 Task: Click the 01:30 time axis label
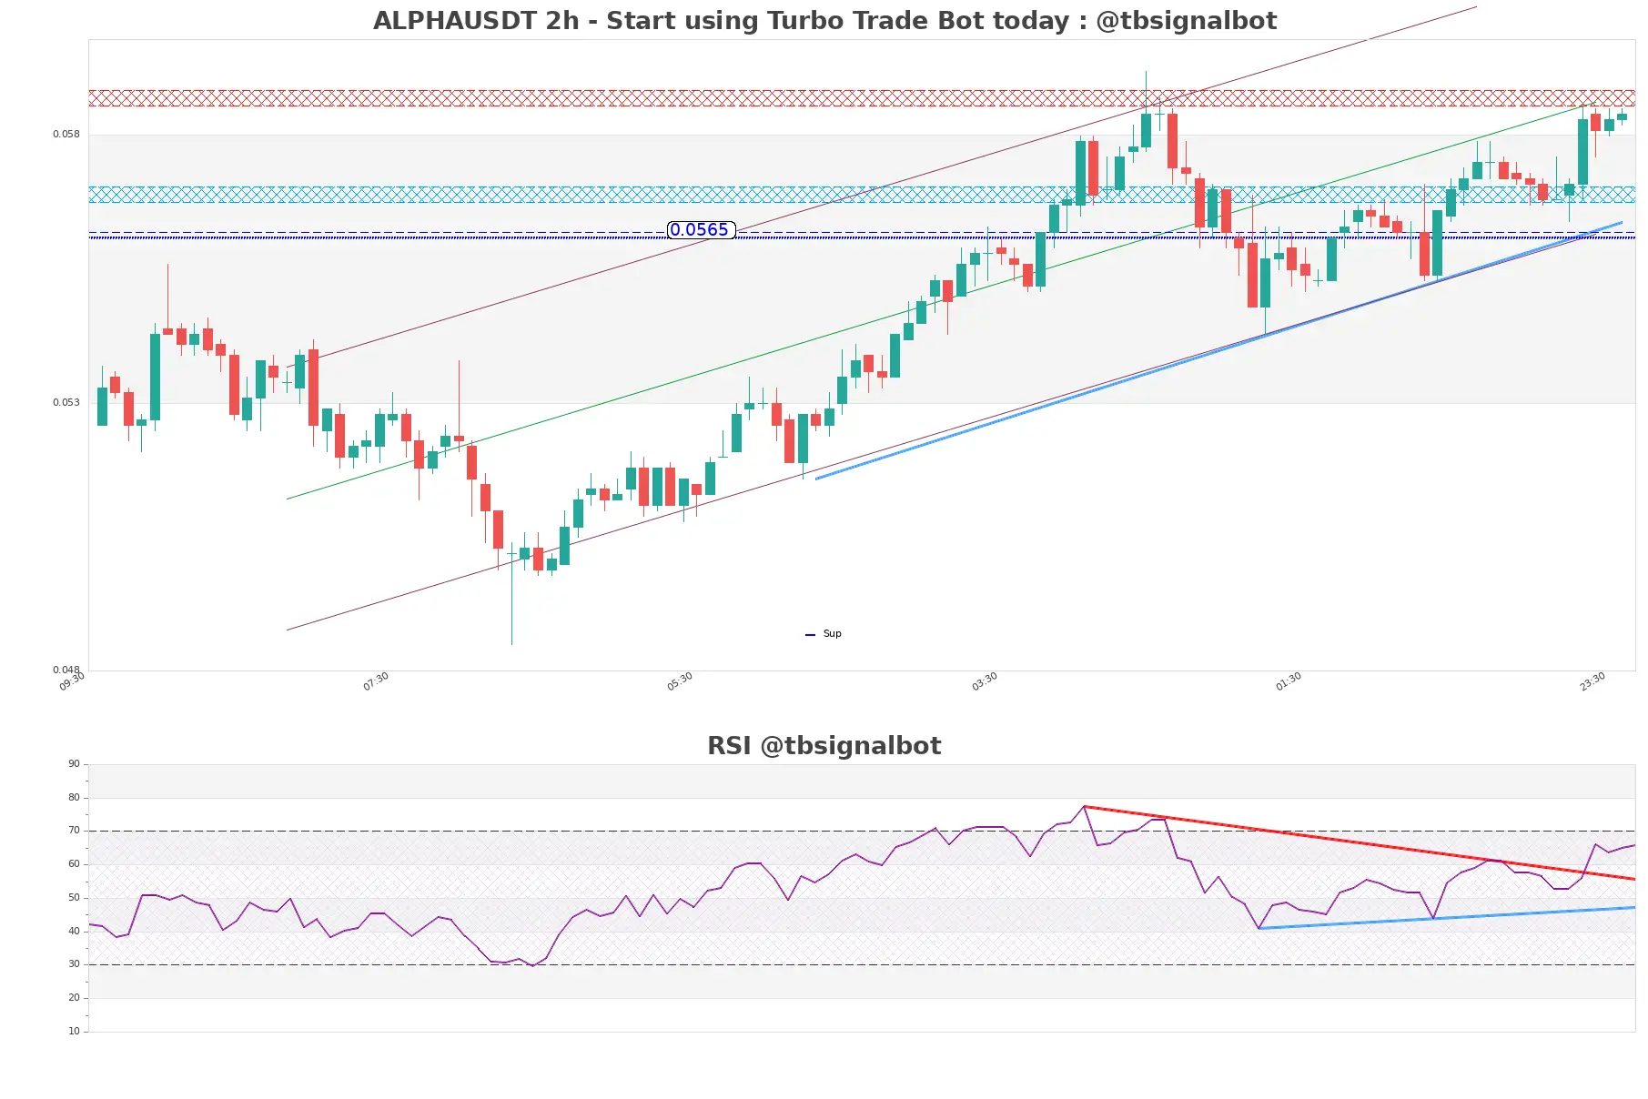1289,681
